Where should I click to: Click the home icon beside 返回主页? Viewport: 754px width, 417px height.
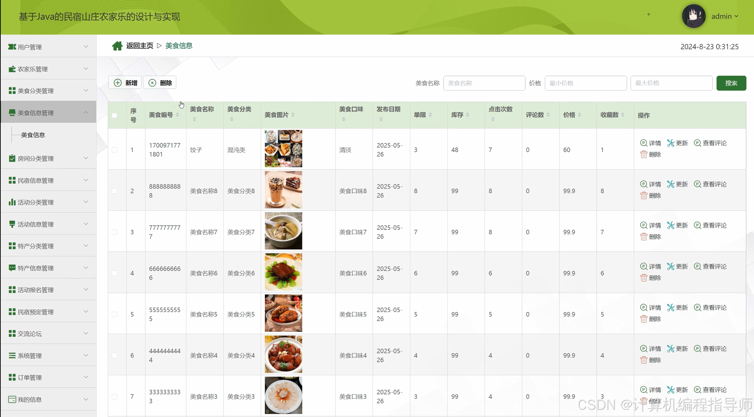click(x=117, y=46)
